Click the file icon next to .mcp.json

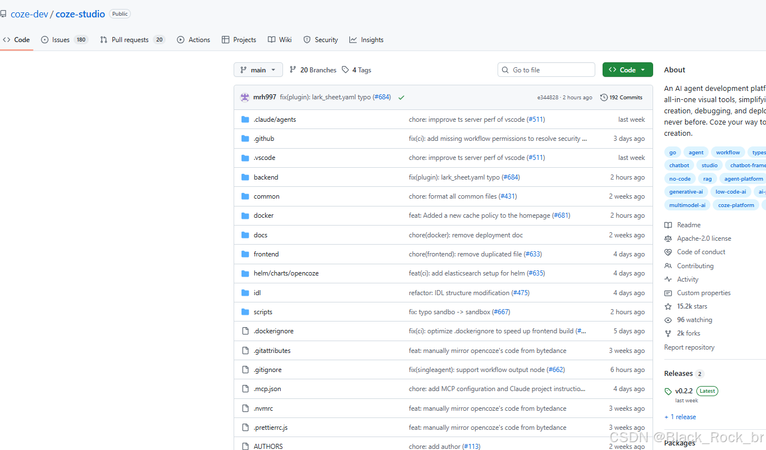(245, 389)
